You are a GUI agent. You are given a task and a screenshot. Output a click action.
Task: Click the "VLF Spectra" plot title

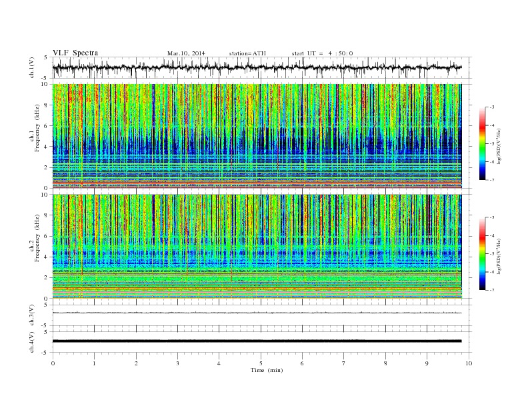pos(75,53)
